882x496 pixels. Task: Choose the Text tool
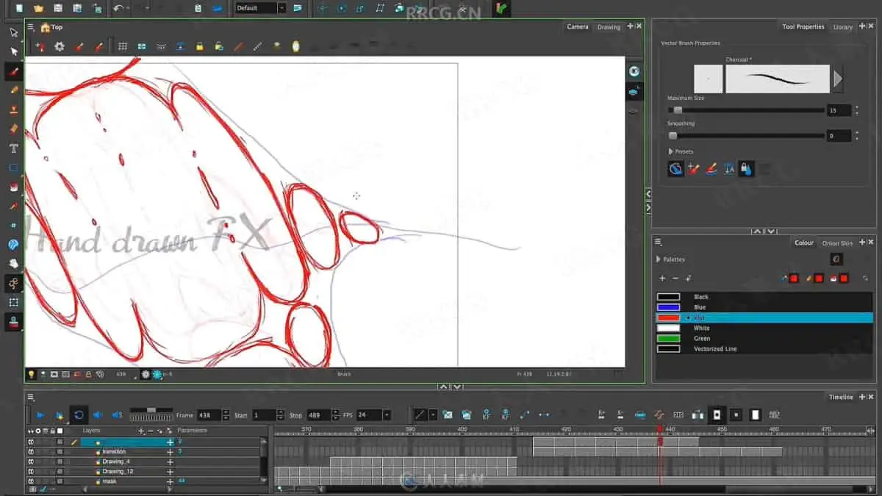point(13,148)
